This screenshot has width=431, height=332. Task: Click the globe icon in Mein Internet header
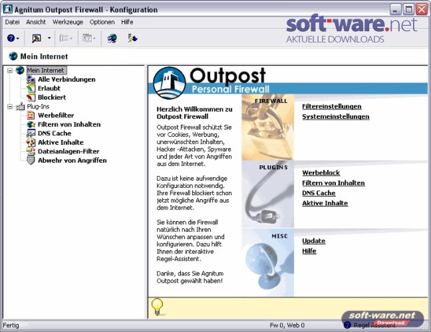[13, 56]
